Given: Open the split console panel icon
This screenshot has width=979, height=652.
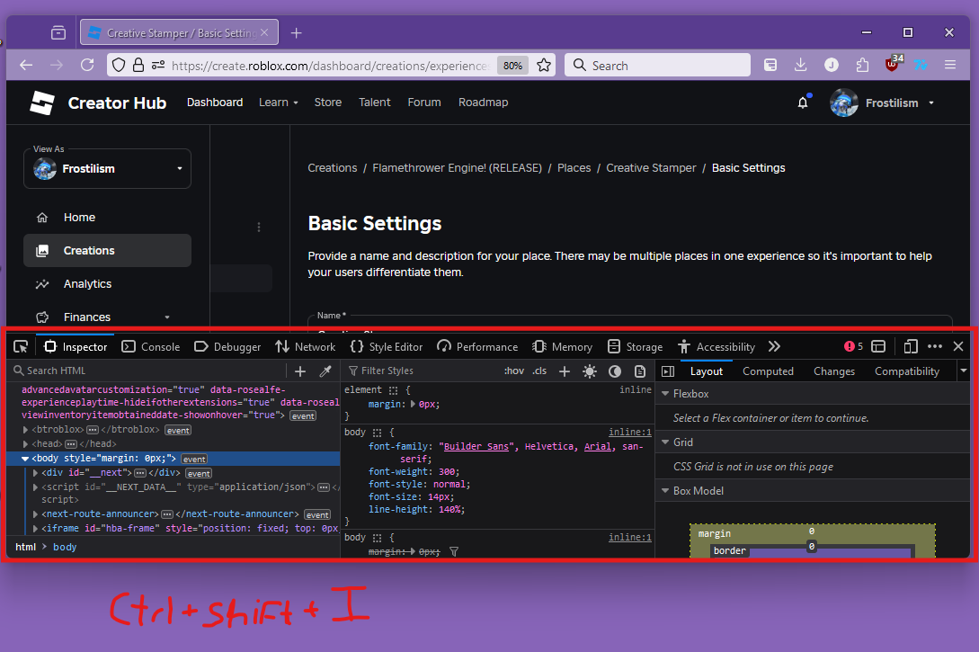Looking at the screenshot, I should pos(878,346).
